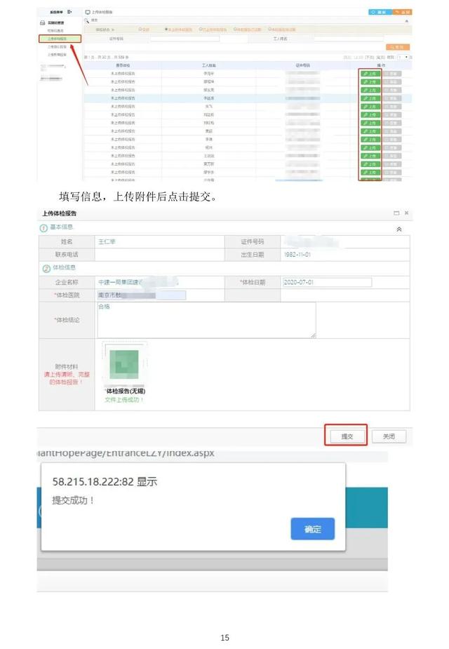
Task: Click the 提交 submit button
Action: (347, 436)
